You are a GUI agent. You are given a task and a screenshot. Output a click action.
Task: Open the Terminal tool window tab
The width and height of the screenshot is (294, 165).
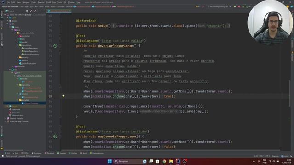49,153
